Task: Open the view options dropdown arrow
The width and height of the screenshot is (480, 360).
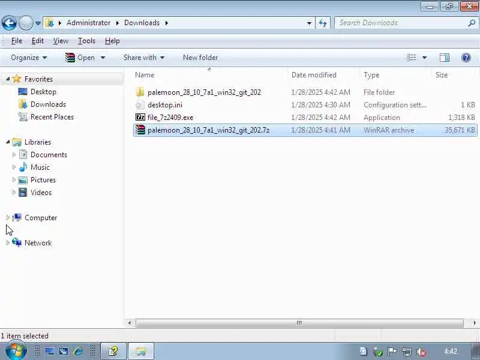Action: pos(425,58)
